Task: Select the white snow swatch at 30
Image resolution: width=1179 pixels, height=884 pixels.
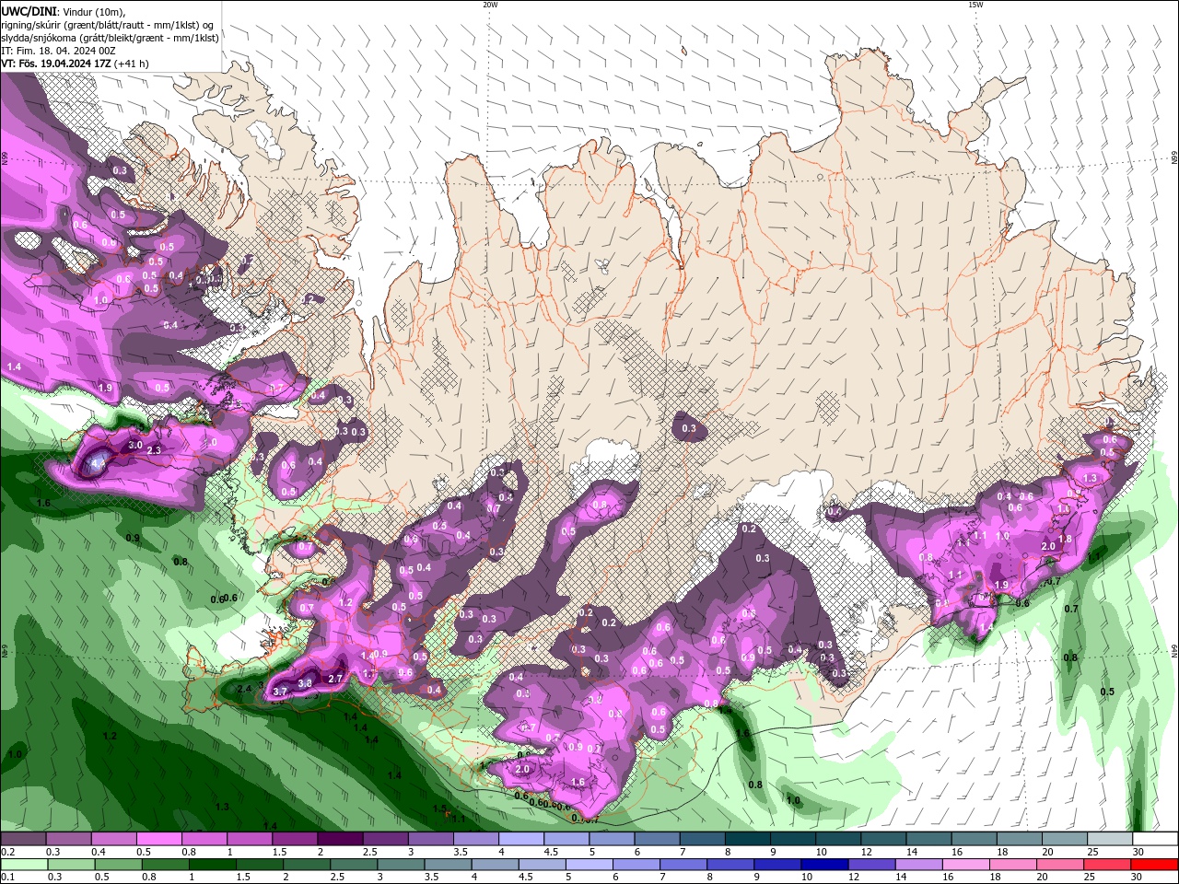Action: tap(1153, 839)
